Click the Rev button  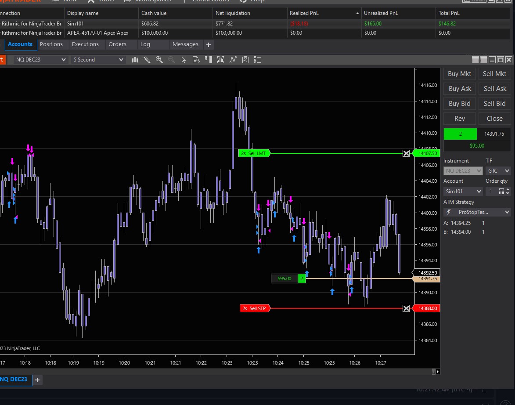[x=460, y=119]
